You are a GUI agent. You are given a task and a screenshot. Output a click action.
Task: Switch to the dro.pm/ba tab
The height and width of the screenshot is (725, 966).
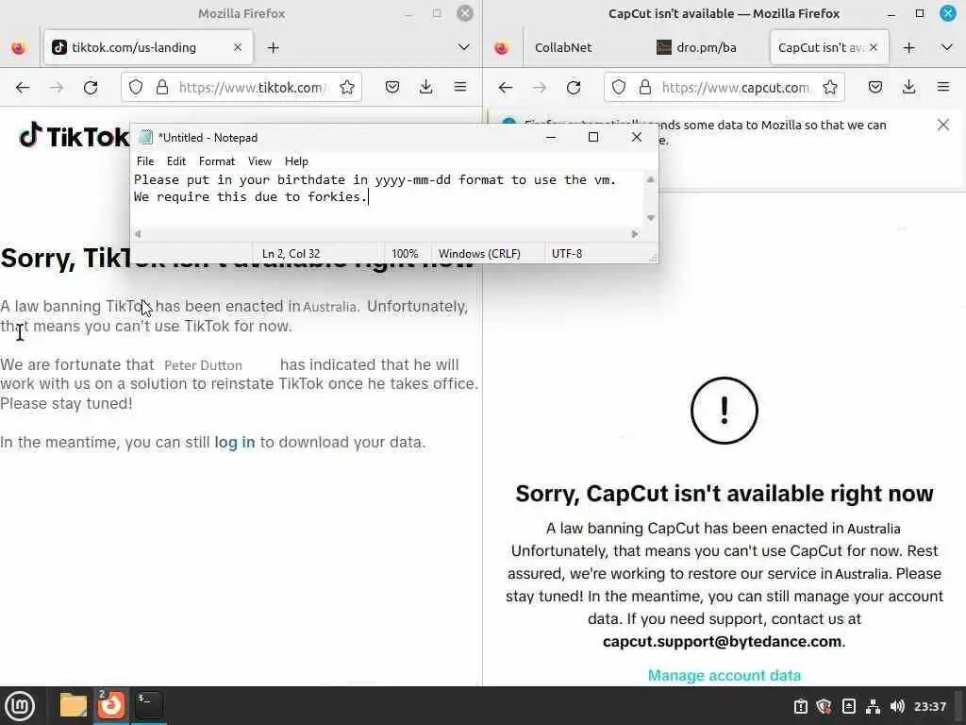click(x=706, y=47)
